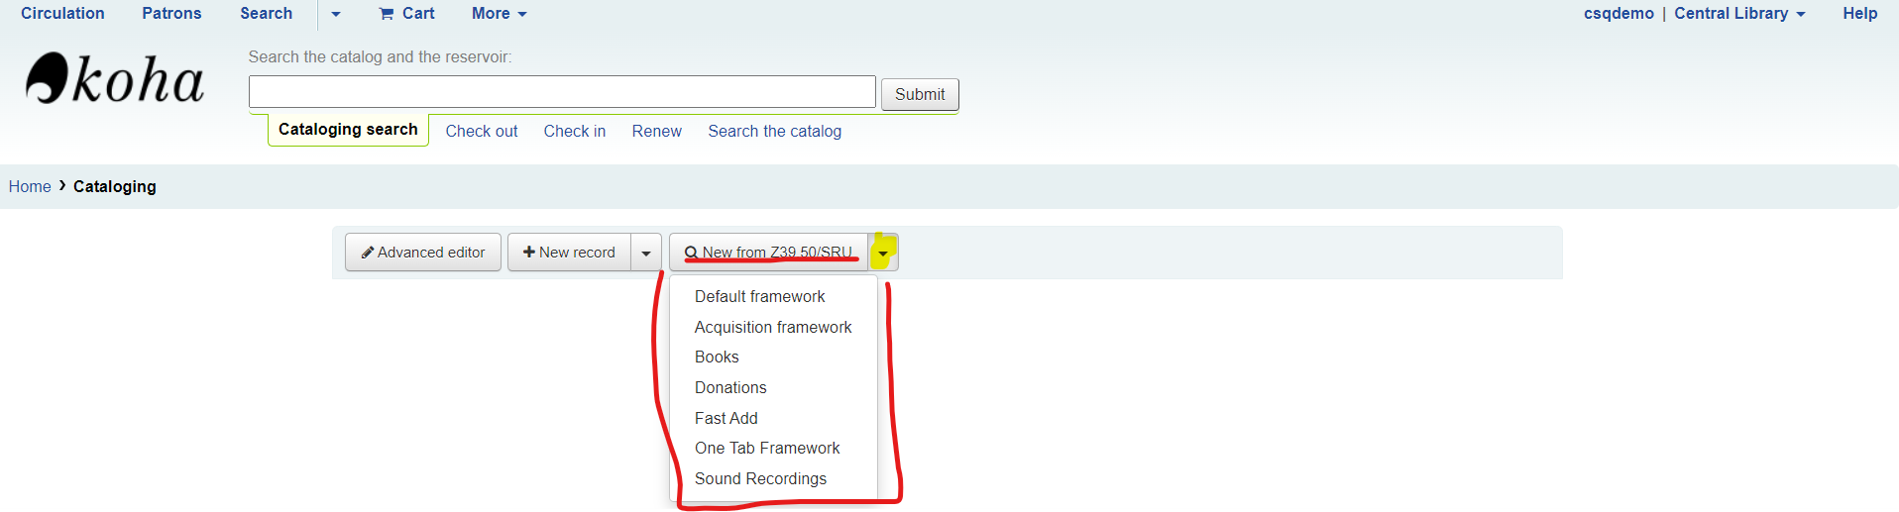Choose Sound Recordings framework
The image size is (1899, 512).
click(x=760, y=478)
